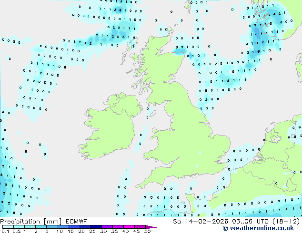This screenshot has width=302, height=233.
Task: Click the 45–50 mm legend swatch
Action: [140, 227]
